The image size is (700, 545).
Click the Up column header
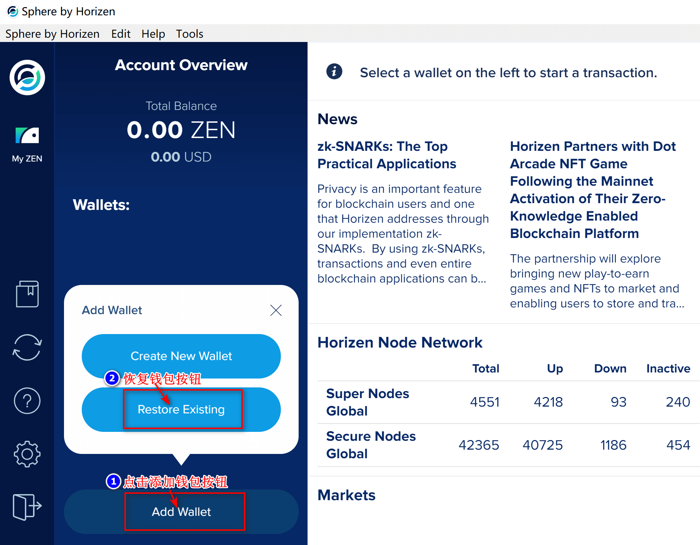555,369
